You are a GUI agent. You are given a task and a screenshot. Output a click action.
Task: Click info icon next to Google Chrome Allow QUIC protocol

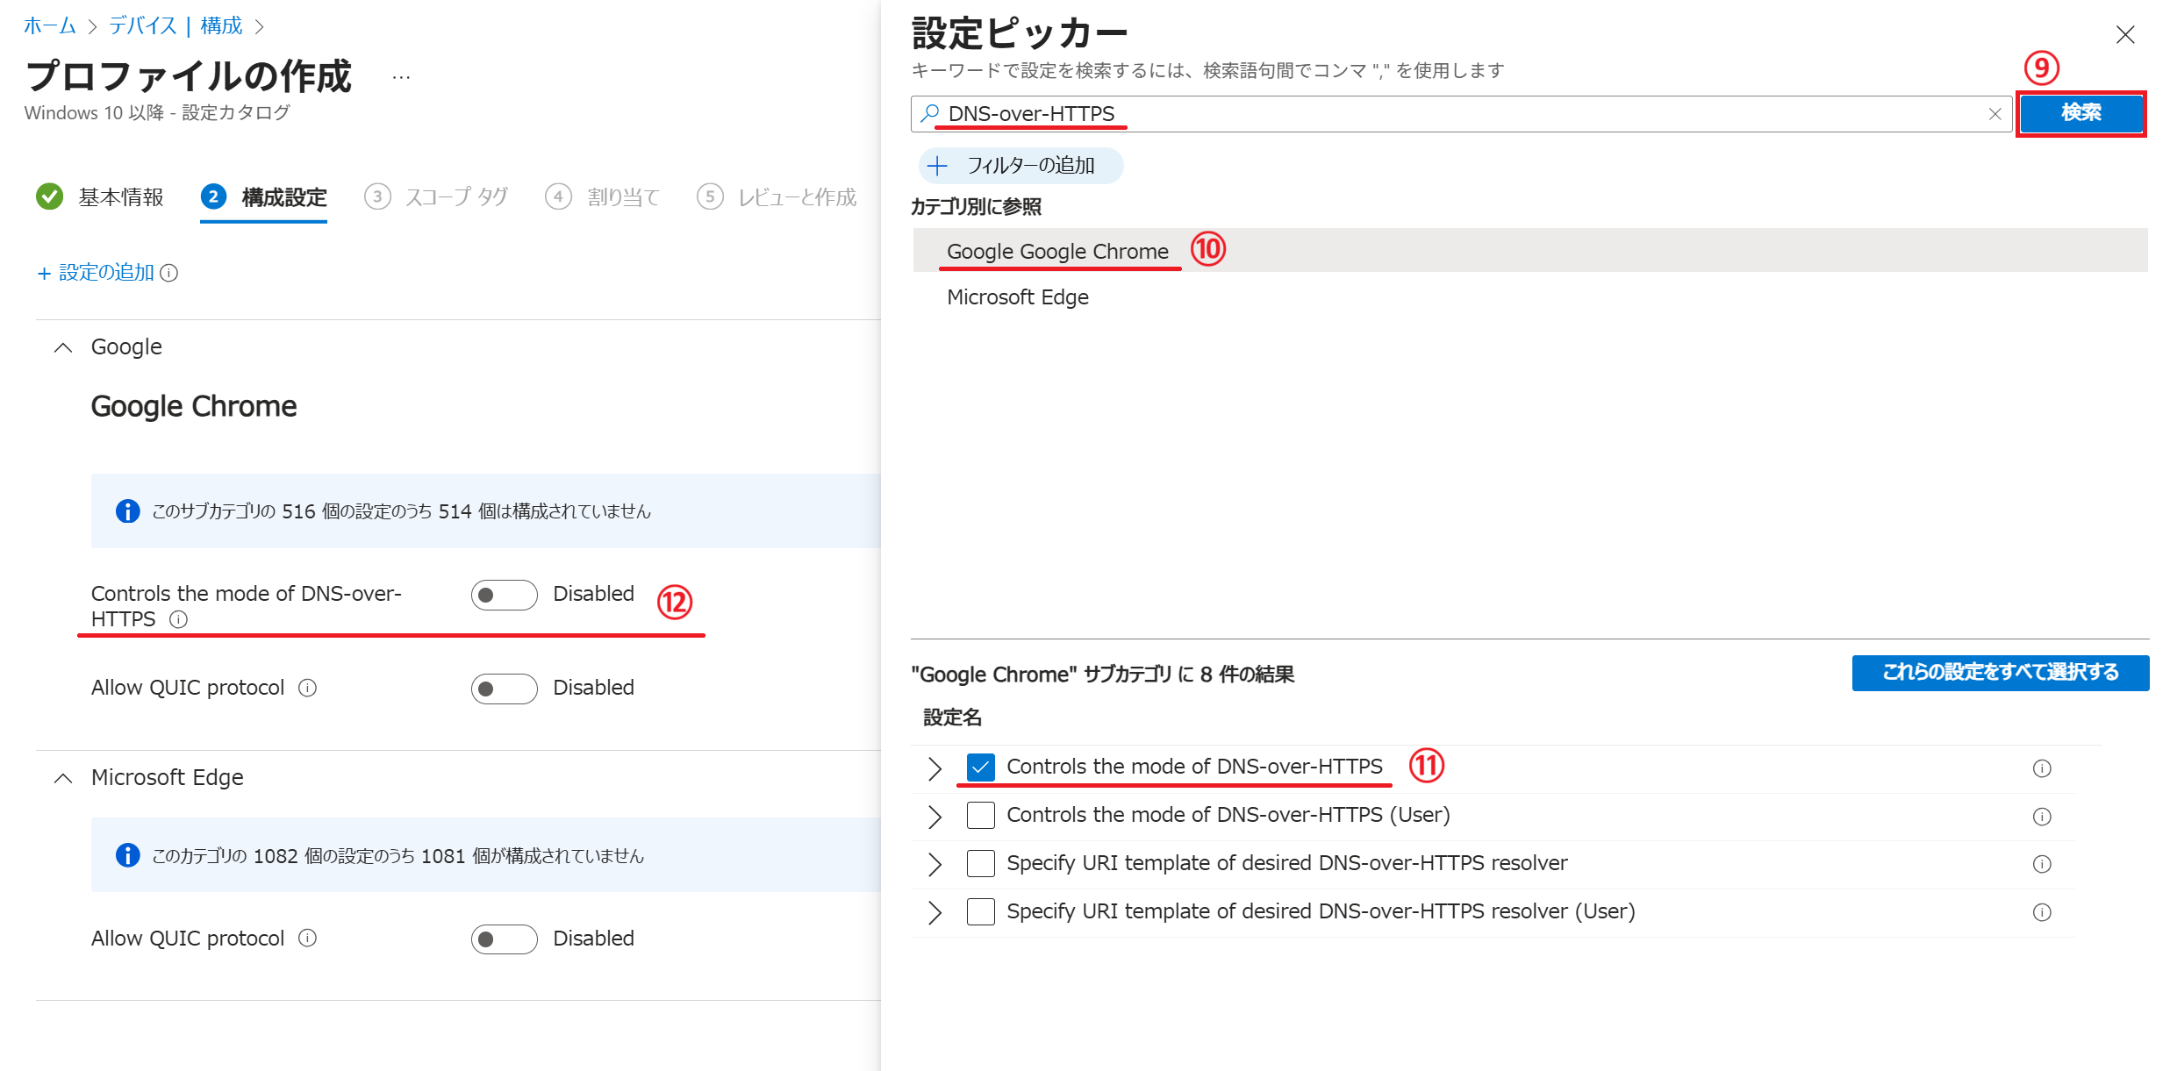pyautogui.click(x=307, y=688)
